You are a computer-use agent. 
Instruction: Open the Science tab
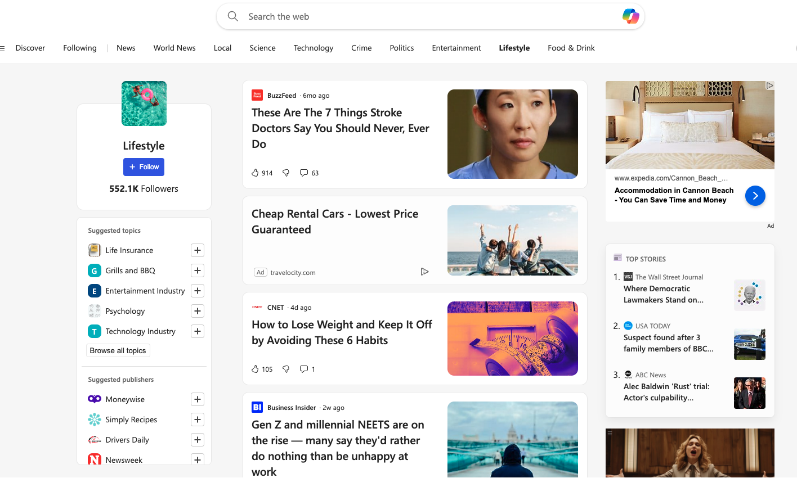[x=262, y=48]
